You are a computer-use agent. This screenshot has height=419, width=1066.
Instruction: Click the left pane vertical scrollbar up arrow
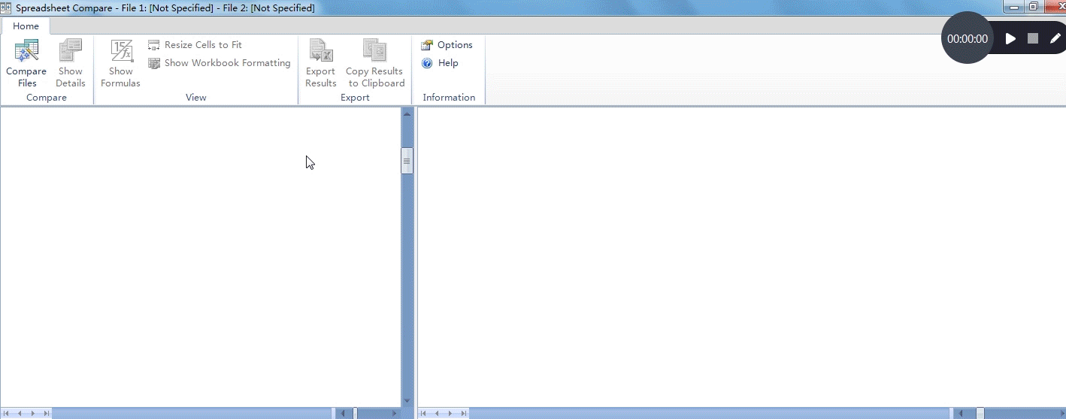[x=407, y=114]
